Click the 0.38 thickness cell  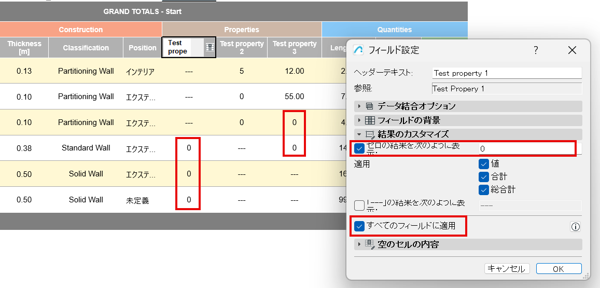[24, 148]
